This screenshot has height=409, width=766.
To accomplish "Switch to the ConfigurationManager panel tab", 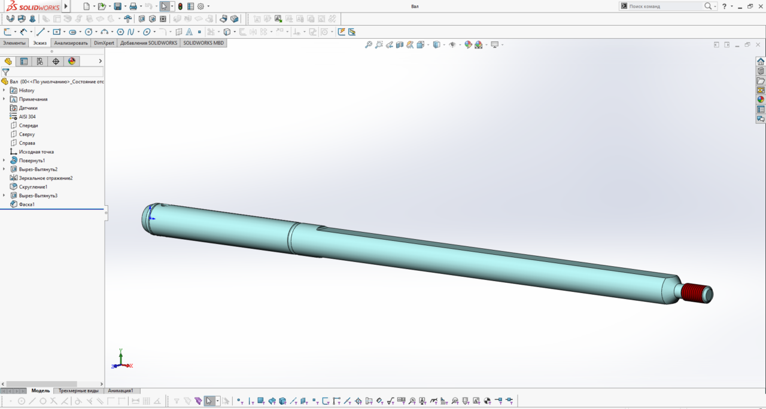I will (39, 61).
